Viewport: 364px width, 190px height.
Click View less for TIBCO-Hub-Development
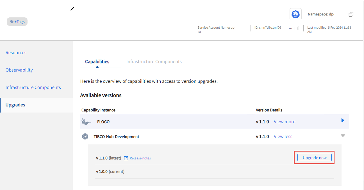(283, 137)
